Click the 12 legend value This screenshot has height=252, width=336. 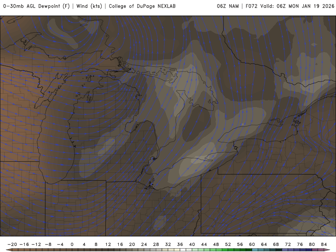pyautogui.click(x=108, y=244)
